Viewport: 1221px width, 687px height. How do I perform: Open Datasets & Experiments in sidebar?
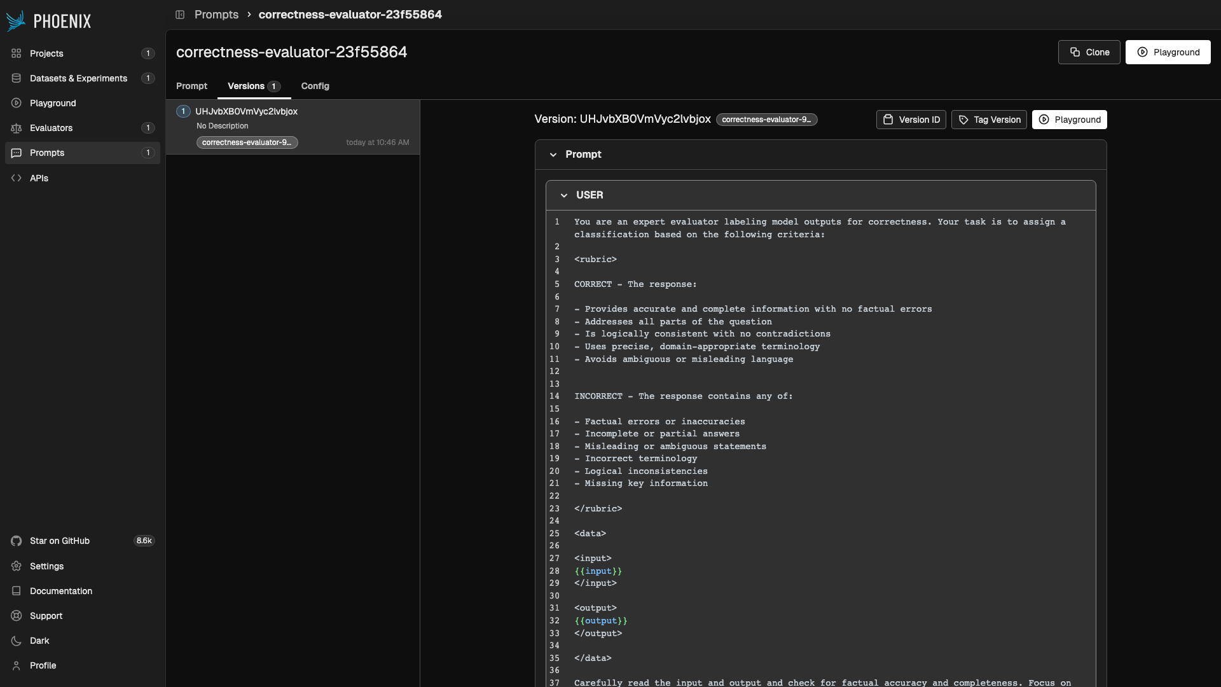pyautogui.click(x=78, y=78)
